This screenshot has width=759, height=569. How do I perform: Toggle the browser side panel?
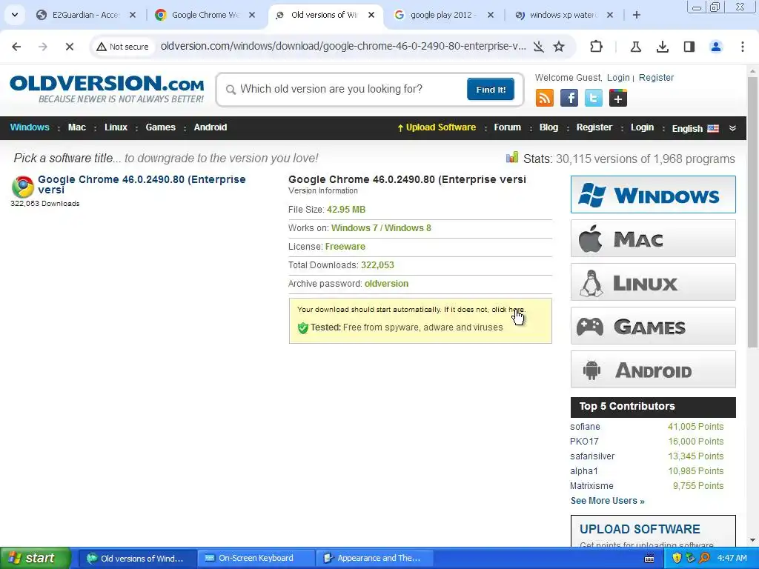[689, 47]
